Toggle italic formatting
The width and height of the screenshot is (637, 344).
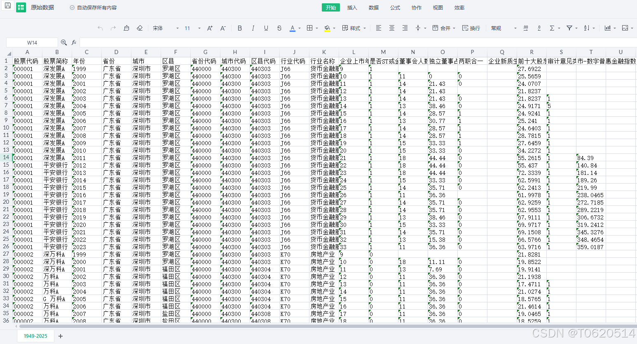point(253,28)
